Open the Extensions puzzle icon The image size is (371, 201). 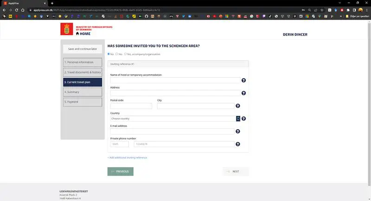[348, 10]
